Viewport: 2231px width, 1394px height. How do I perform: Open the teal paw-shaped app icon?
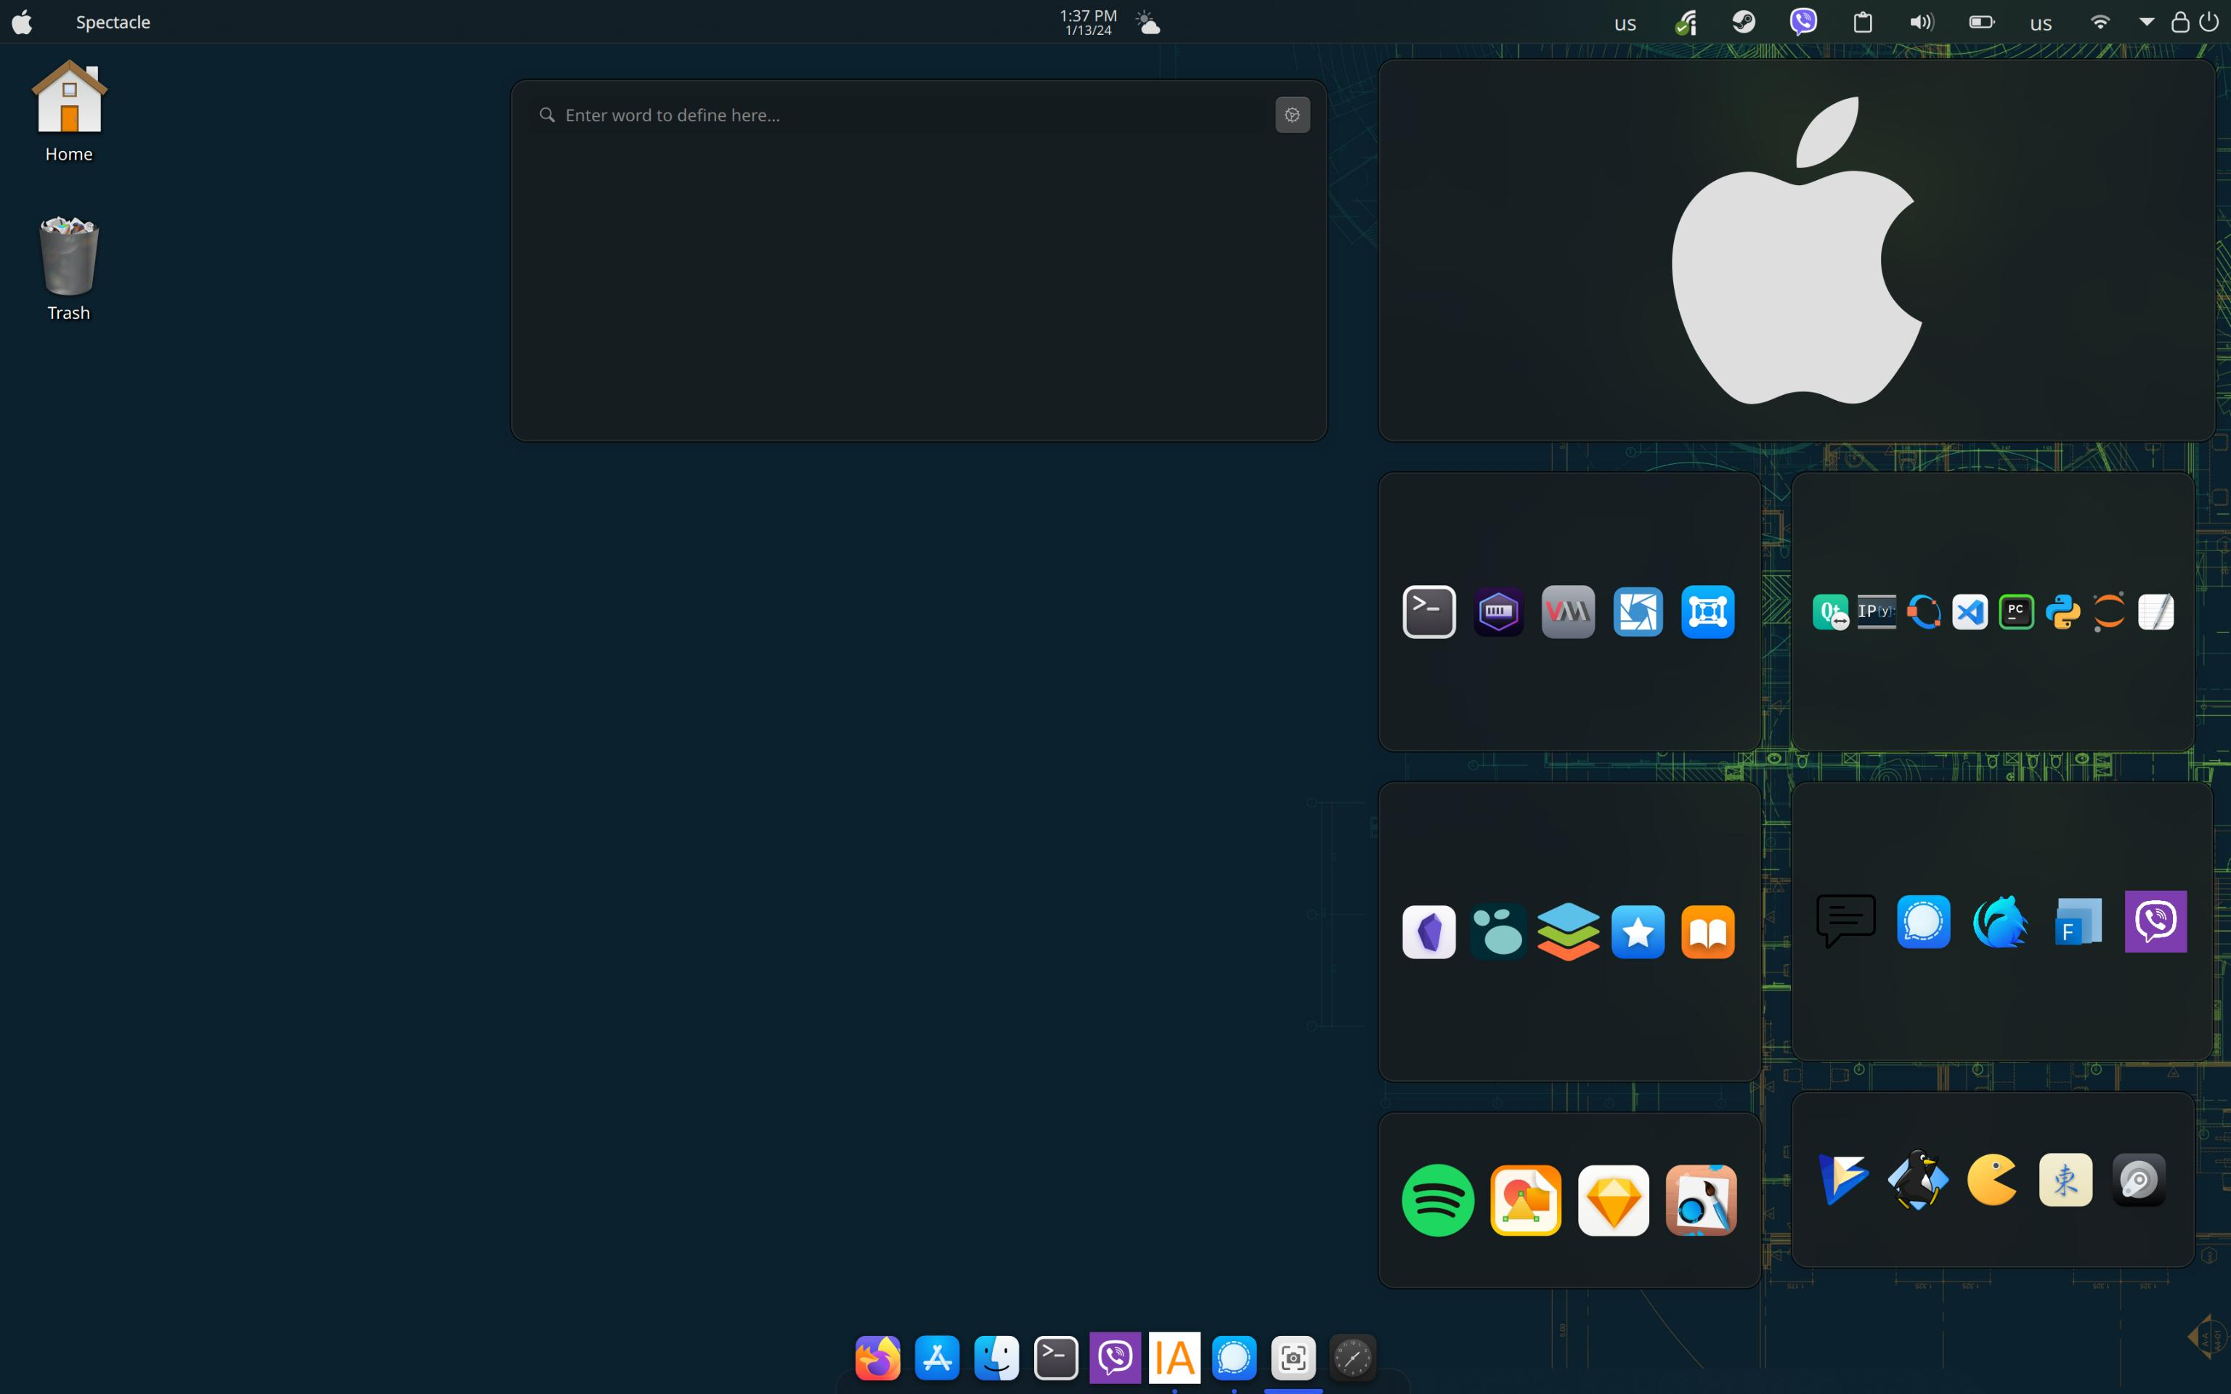click(x=1498, y=932)
